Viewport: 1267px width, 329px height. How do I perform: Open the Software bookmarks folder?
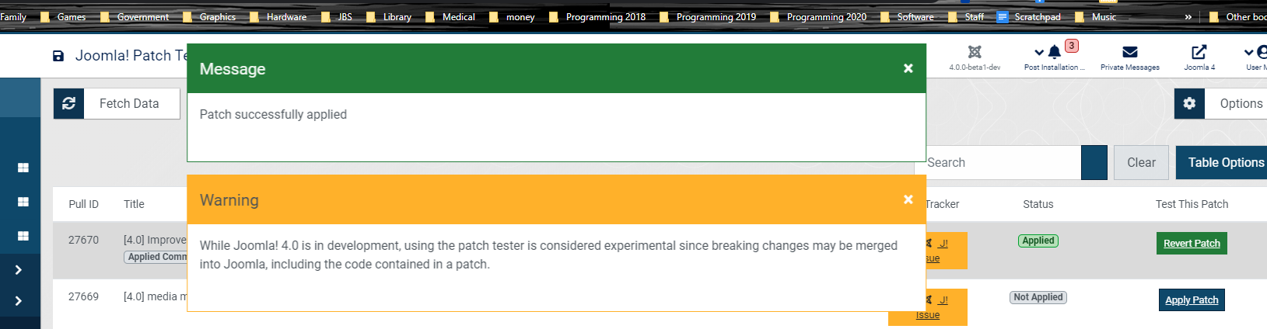907,16
